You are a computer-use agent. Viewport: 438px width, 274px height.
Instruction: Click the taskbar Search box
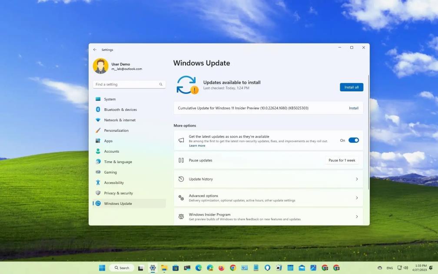click(122, 268)
